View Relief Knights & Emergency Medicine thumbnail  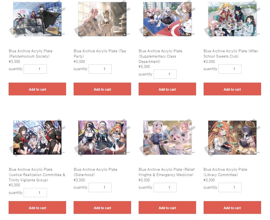coord(167,138)
